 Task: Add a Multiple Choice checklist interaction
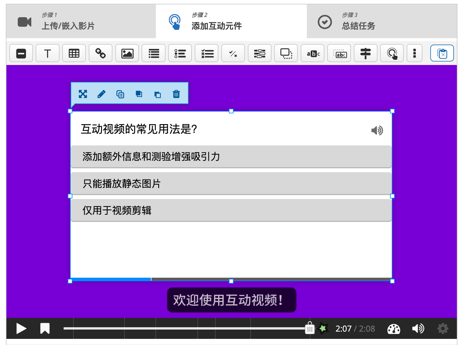[x=206, y=53]
